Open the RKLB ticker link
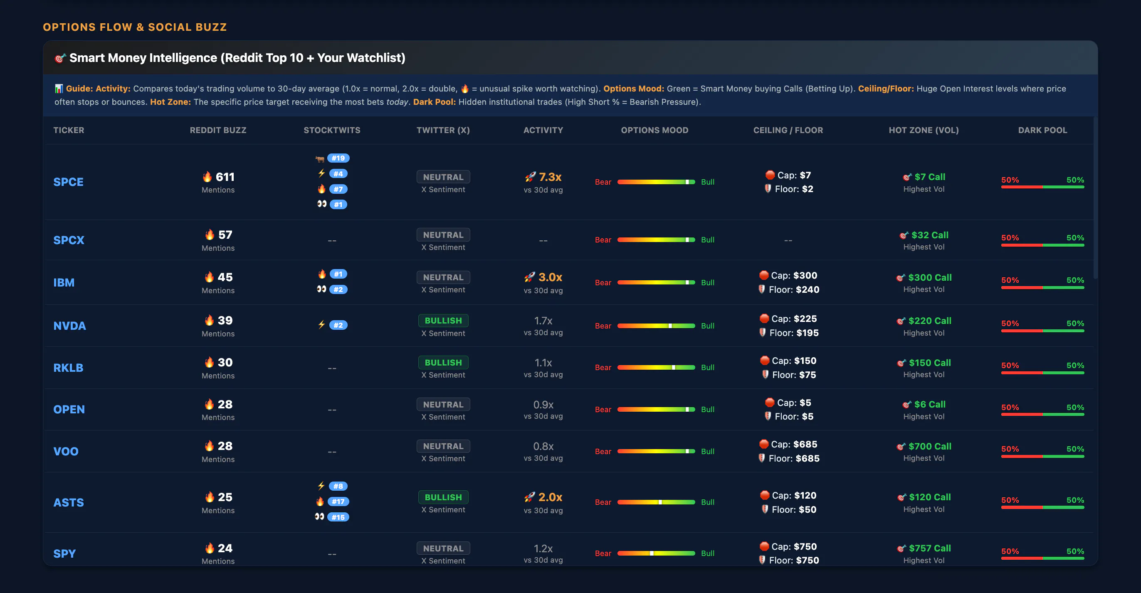Viewport: 1141px width, 593px height. 68,368
